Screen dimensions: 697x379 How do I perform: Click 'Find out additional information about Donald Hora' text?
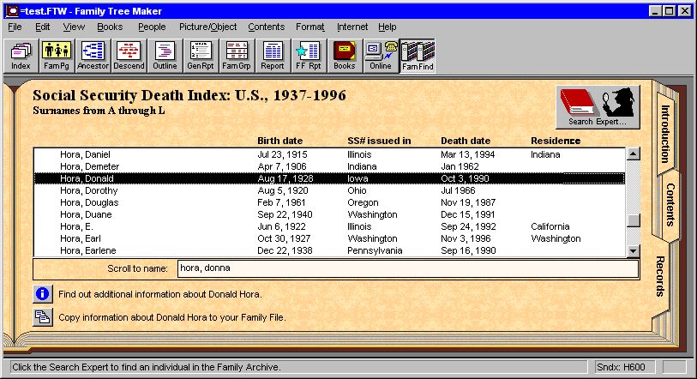coord(160,294)
